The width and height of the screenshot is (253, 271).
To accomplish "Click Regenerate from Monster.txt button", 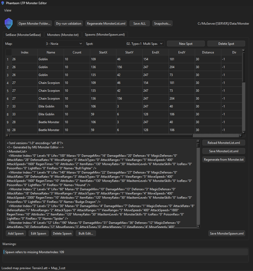I will click(224, 160).
